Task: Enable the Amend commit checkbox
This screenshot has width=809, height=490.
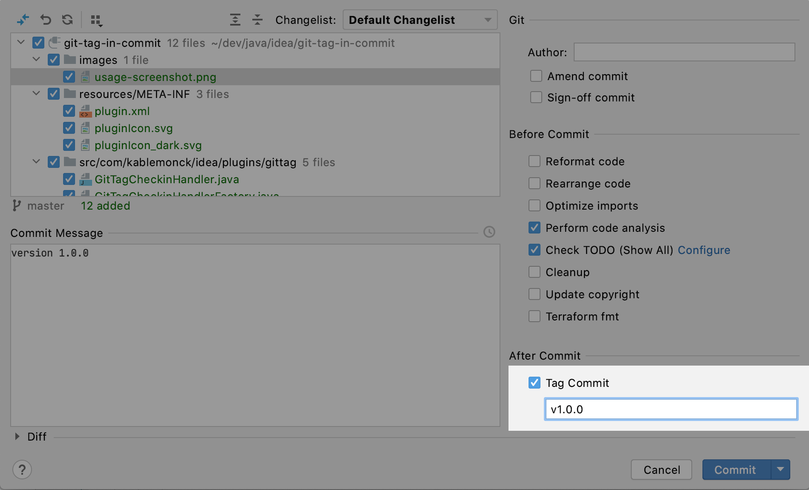Action: click(x=536, y=76)
